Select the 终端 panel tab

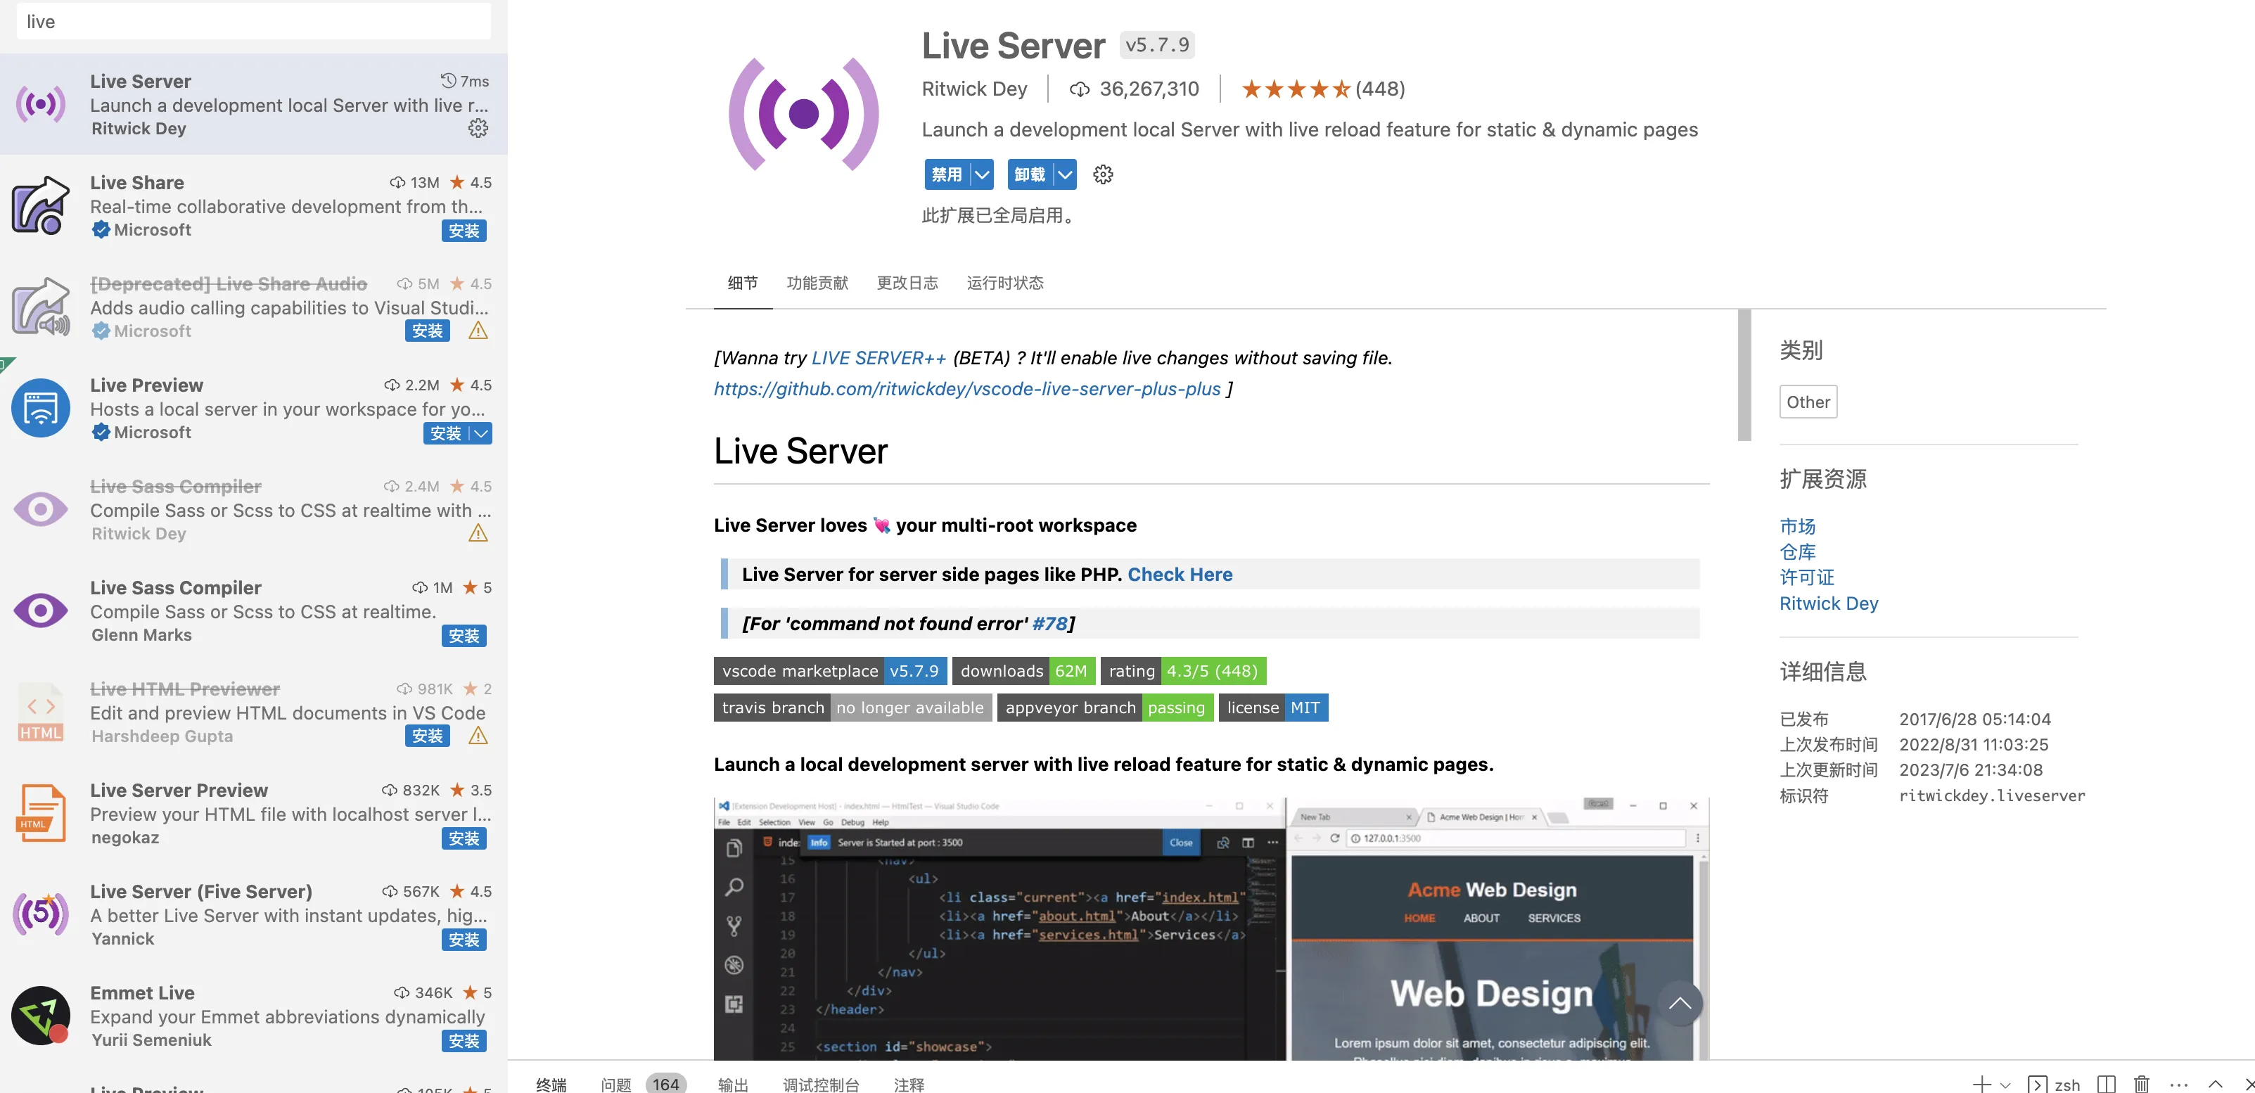[x=551, y=1085]
